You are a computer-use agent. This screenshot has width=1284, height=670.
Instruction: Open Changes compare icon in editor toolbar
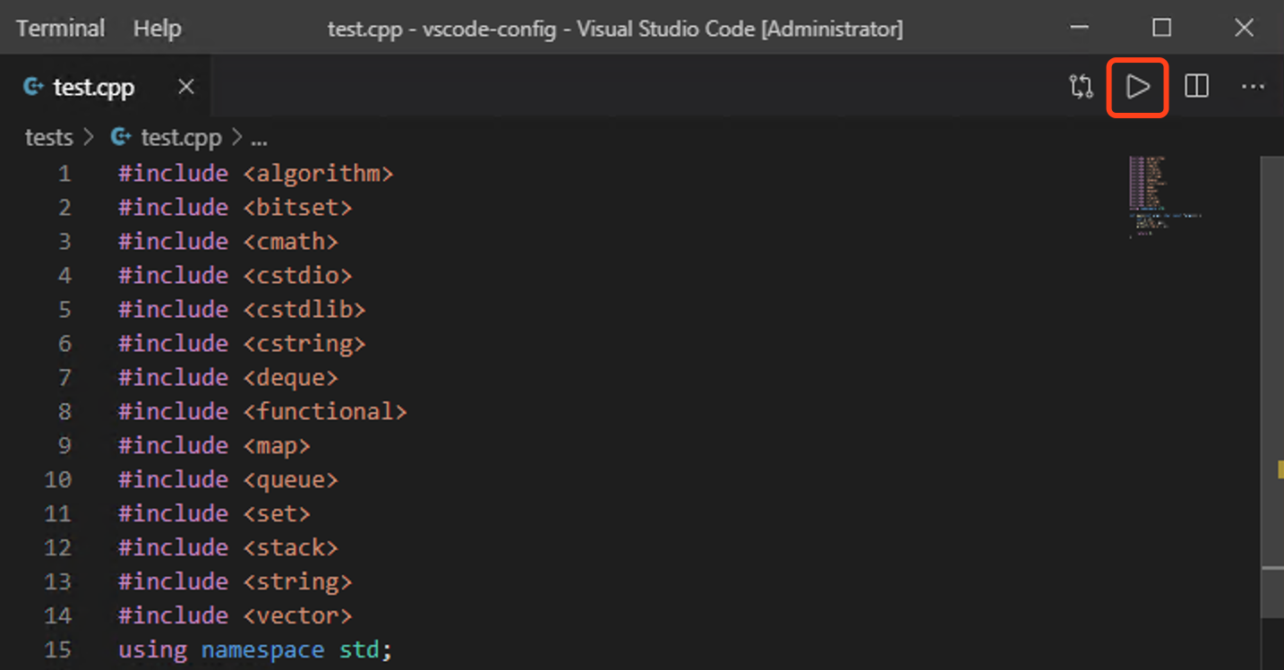[1081, 87]
